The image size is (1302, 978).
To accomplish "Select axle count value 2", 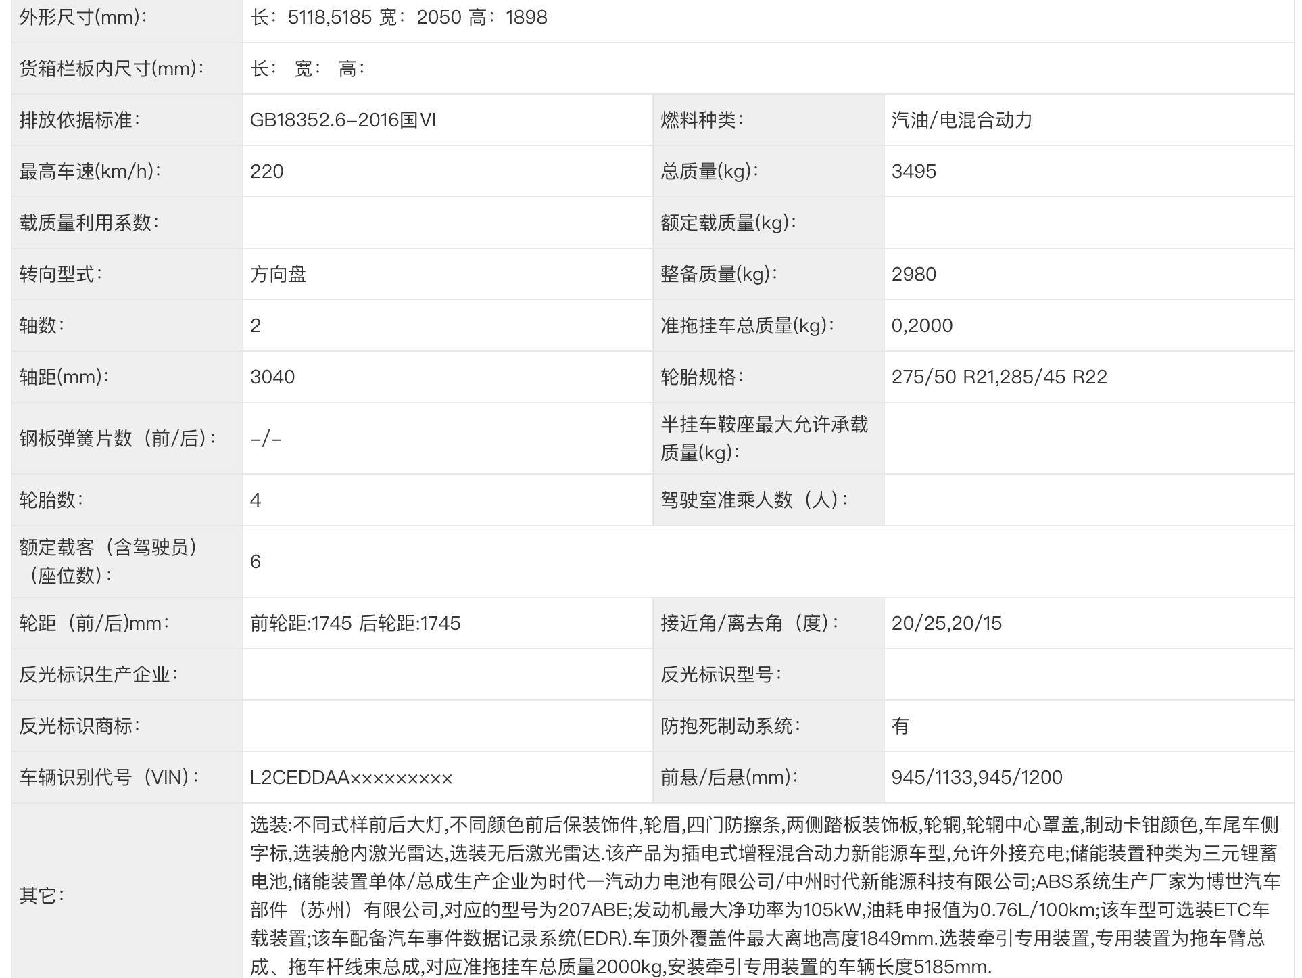I will click(256, 326).
